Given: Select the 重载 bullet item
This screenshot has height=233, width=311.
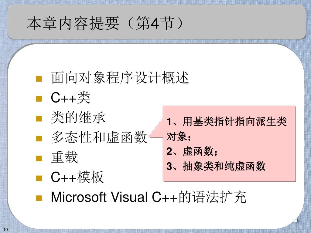Looking at the screenshot, I should coord(64,157).
